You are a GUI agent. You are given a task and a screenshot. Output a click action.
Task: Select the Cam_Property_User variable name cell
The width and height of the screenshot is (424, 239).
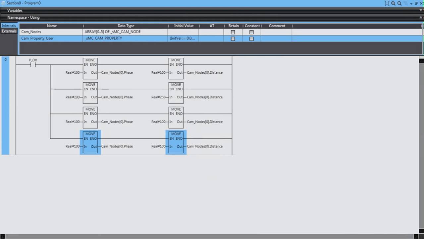[x=51, y=38]
